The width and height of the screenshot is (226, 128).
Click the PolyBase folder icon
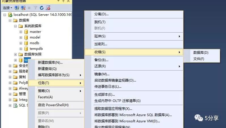(15, 83)
